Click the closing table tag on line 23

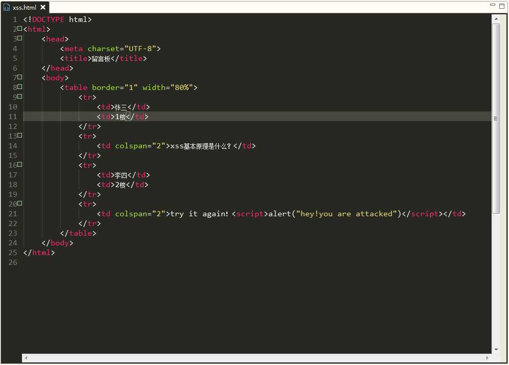[78, 233]
